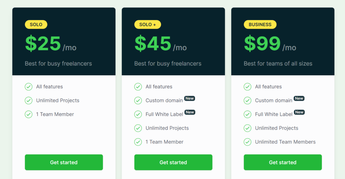The image size is (345, 179).
Task: Click Get started under the $25 Solo plan
Action: pyautogui.click(x=64, y=162)
